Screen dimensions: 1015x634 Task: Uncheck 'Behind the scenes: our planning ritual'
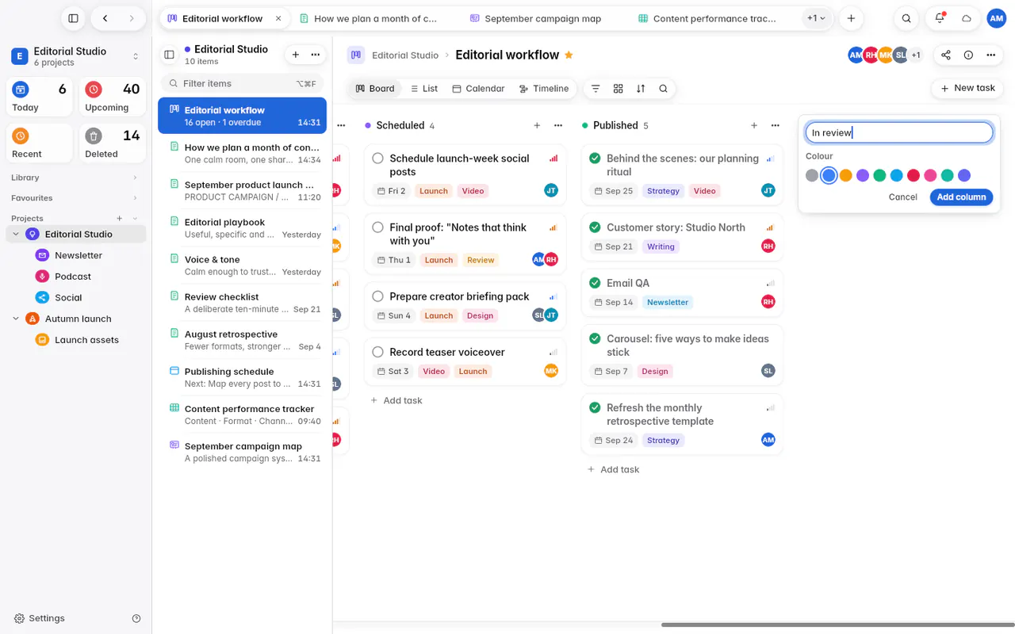[595, 158]
